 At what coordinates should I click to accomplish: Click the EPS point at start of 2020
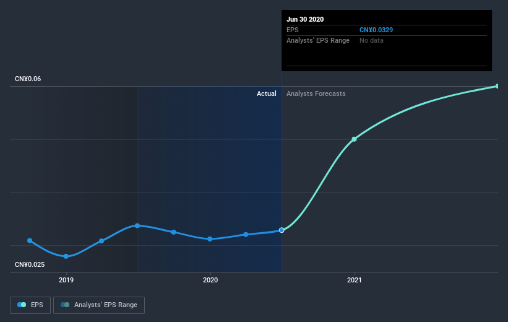(210, 239)
